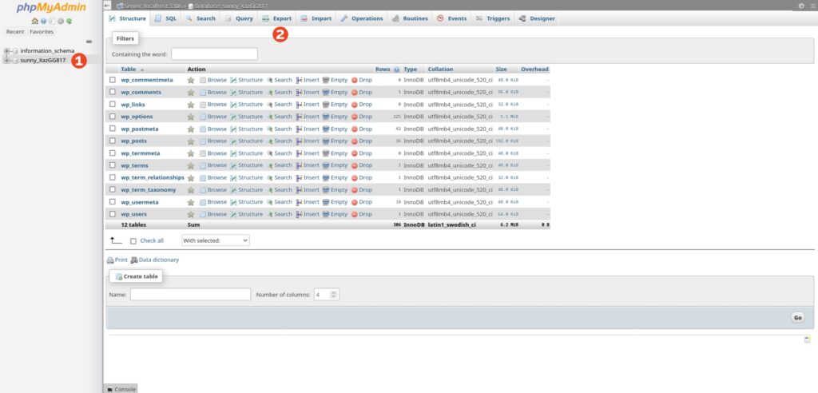Click the back arrow collapse-navigation icon

click(x=108, y=6)
